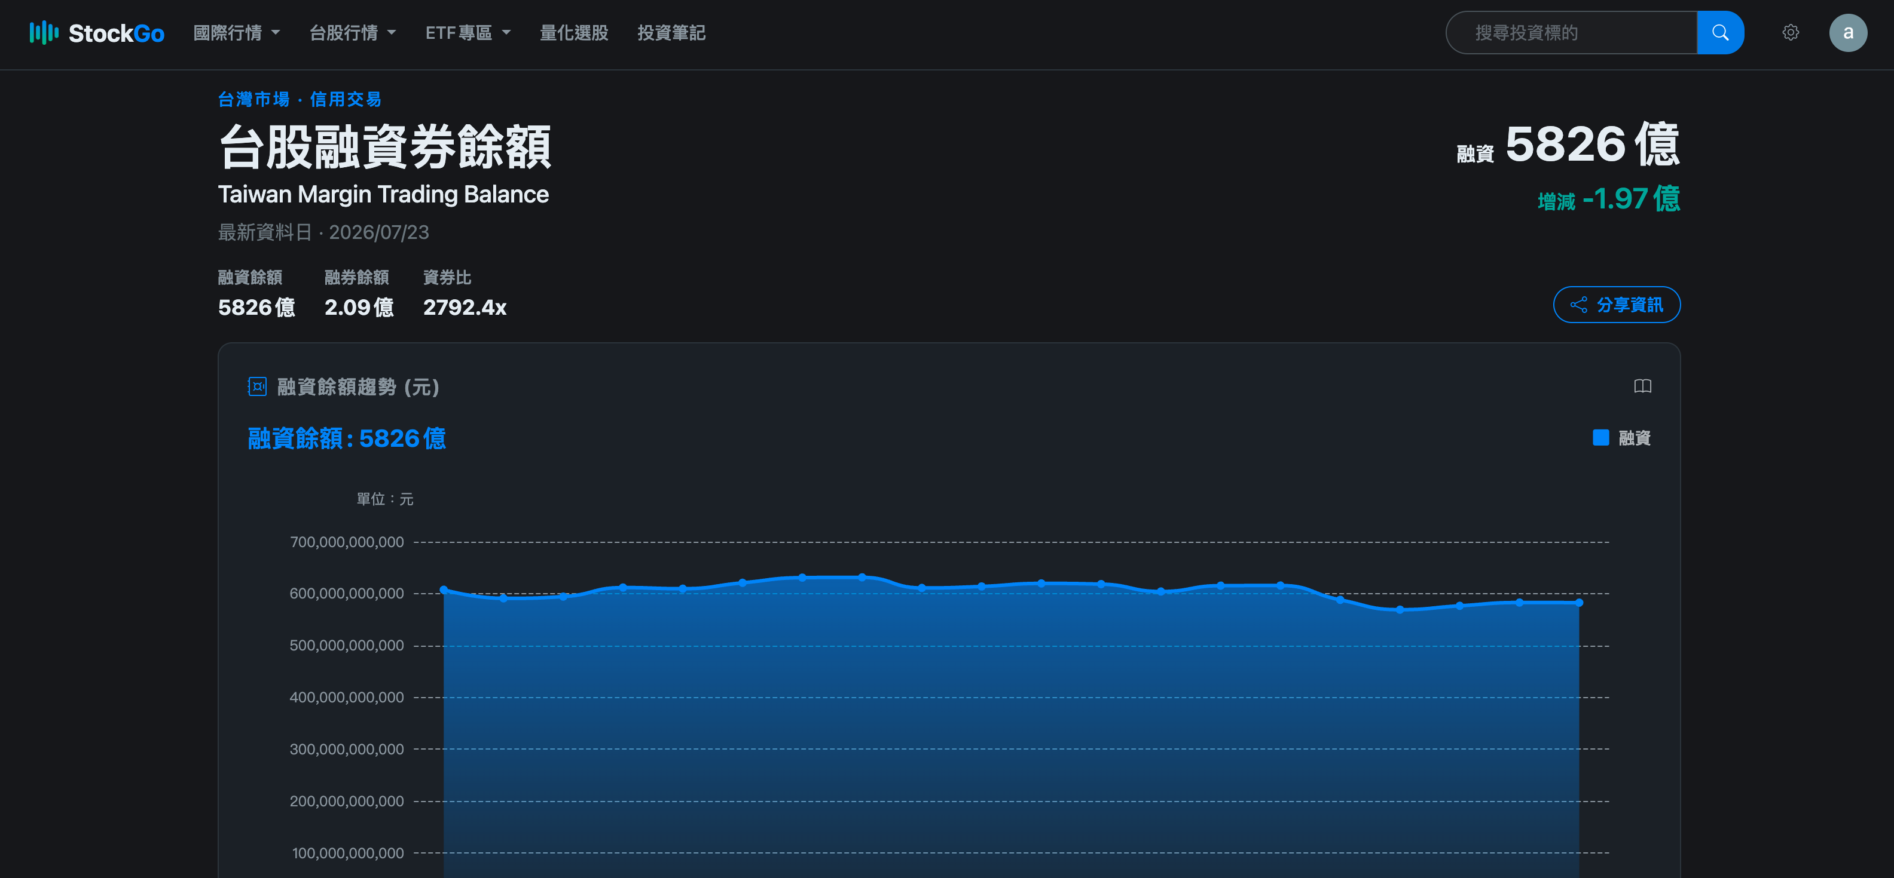Click the share icon in 分享資訊 button
Viewport: 1894px width, 878px height.
(1578, 305)
